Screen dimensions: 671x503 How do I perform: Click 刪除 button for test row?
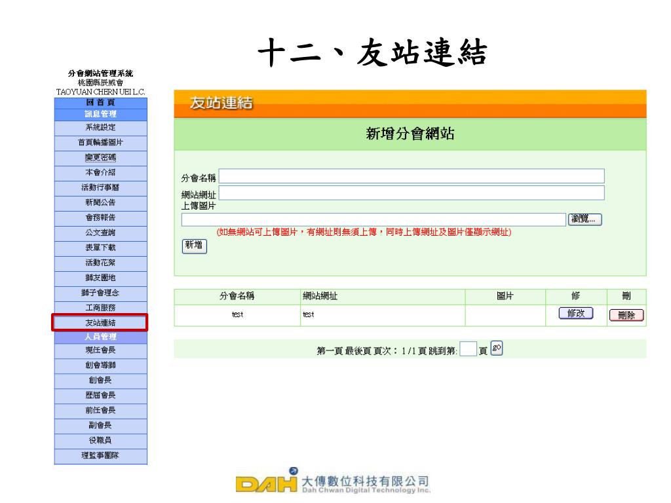626,315
